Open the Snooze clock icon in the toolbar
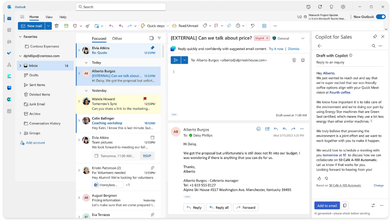 (x=238, y=26)
